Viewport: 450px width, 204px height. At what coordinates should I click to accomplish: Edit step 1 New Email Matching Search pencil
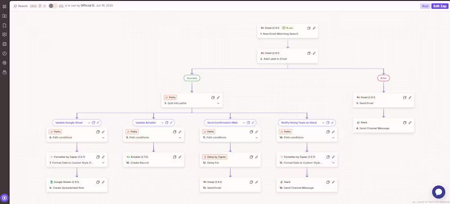tap(314, 28)
